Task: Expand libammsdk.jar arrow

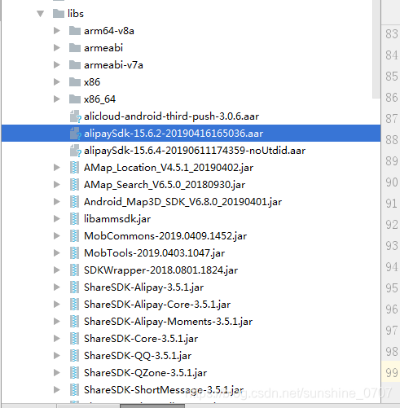Action: click(x=56, y=219)
